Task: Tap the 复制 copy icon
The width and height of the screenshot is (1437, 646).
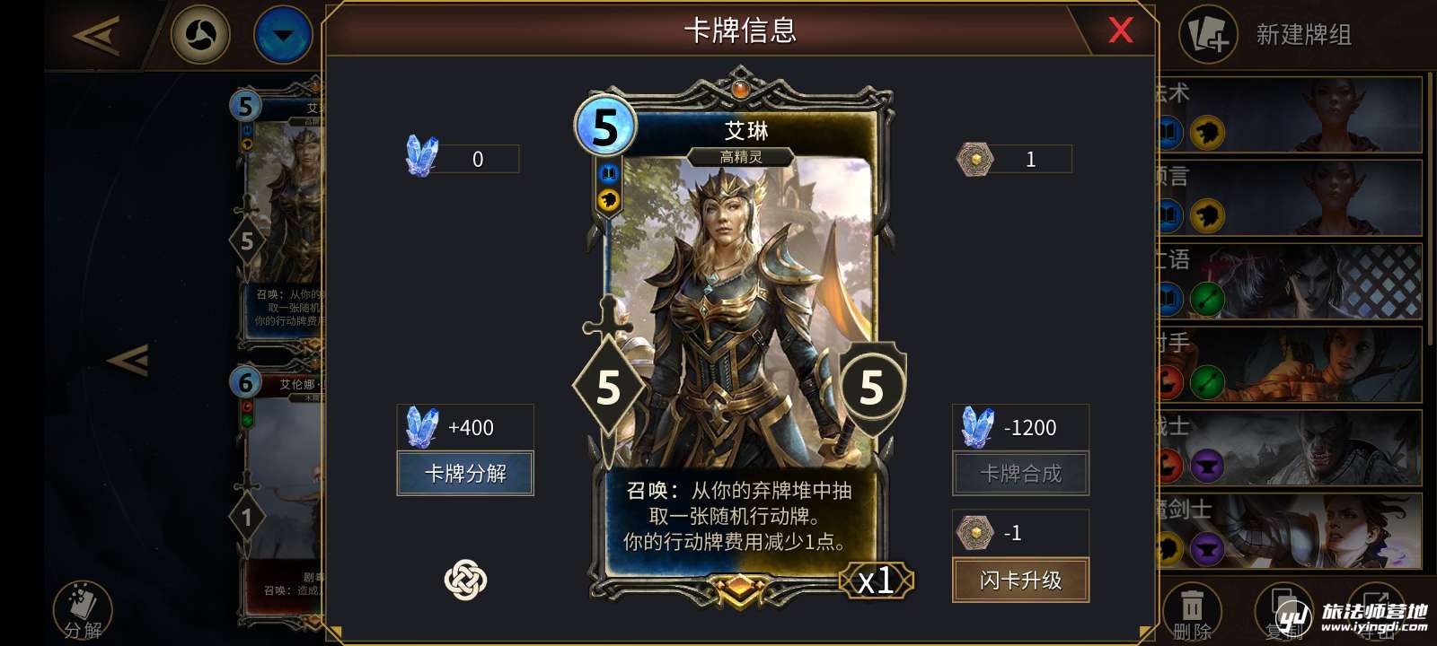Action: tap(1283, 612)
